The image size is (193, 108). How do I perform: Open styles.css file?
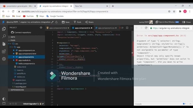[x=21, y=77]
